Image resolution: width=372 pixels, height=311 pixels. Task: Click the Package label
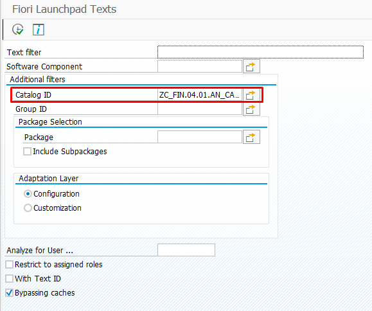39,138
